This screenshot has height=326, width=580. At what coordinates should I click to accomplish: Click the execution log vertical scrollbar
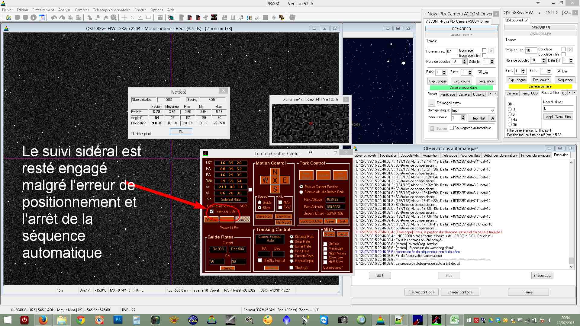point(571,211)
